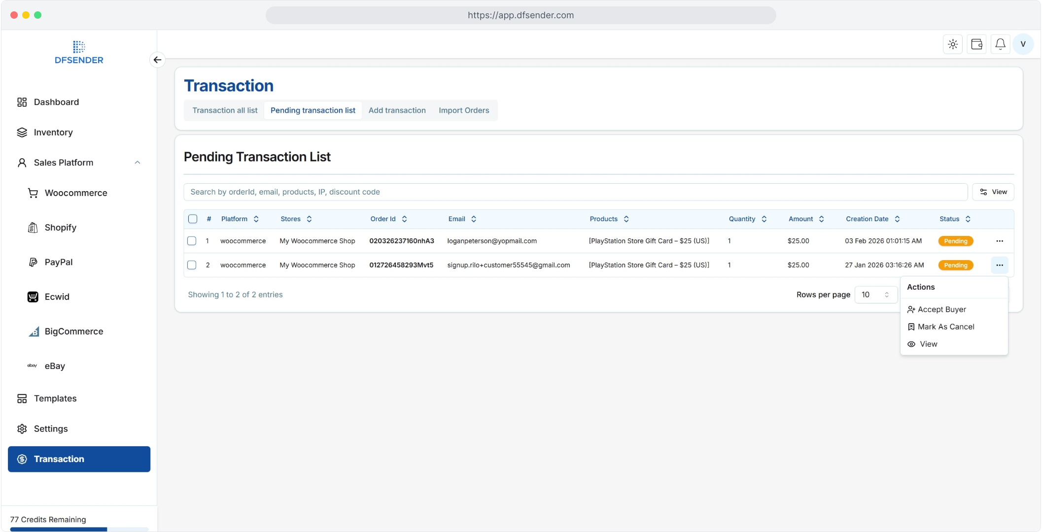Click the View columns button
Screen dimensions: 1042x532
(993, 192)
